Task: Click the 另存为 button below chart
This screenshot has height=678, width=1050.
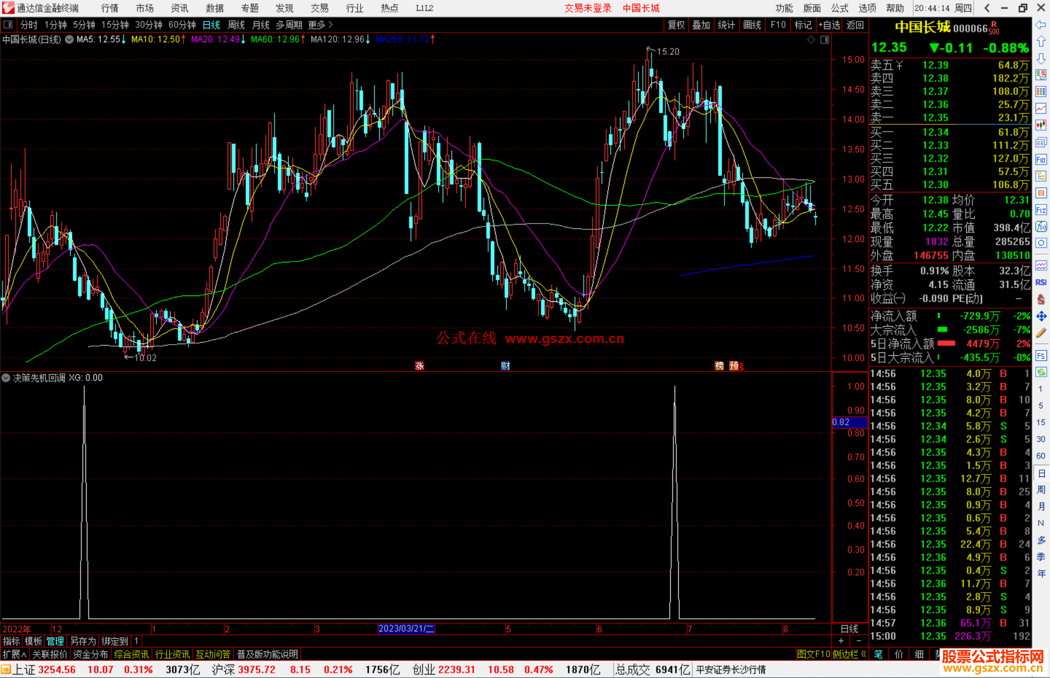Action: point(83,641)
